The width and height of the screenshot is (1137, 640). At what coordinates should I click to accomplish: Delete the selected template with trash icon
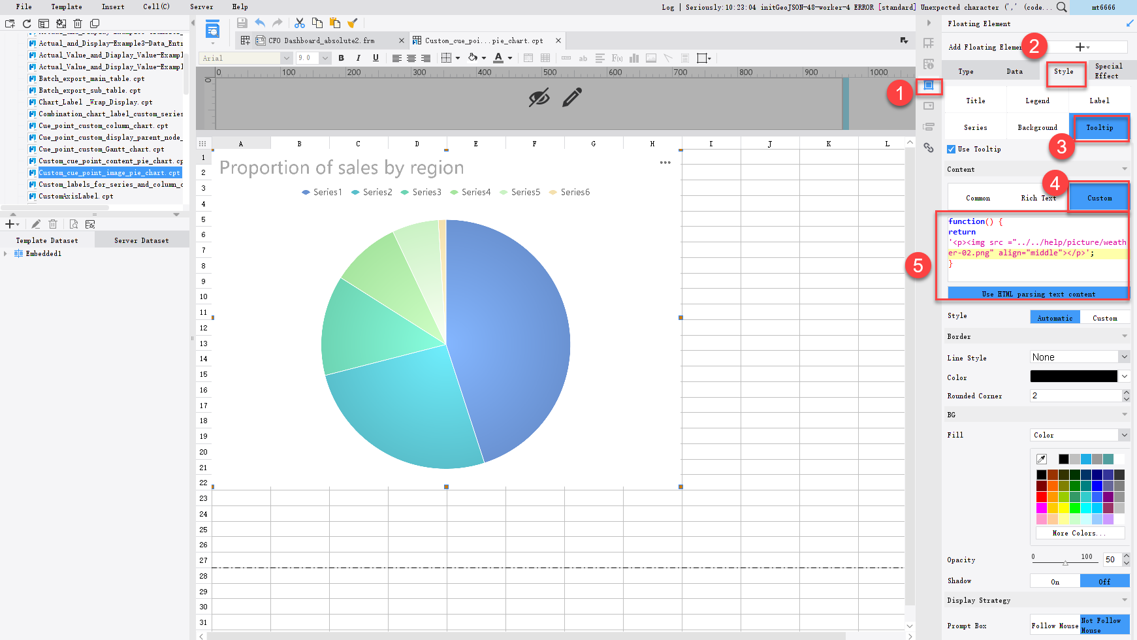coord(78,24)
